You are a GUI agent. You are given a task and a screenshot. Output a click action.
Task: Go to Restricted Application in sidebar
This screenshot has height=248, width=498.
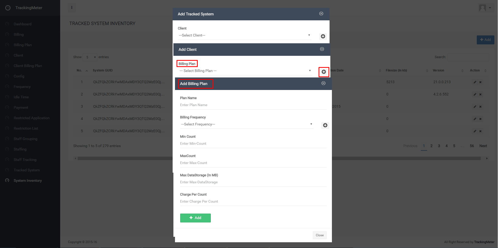(31, 118)
